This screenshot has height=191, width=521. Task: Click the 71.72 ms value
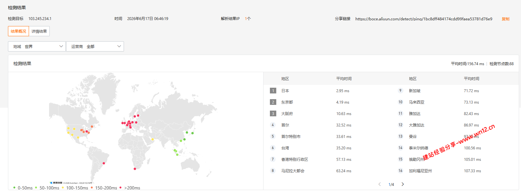471,91
